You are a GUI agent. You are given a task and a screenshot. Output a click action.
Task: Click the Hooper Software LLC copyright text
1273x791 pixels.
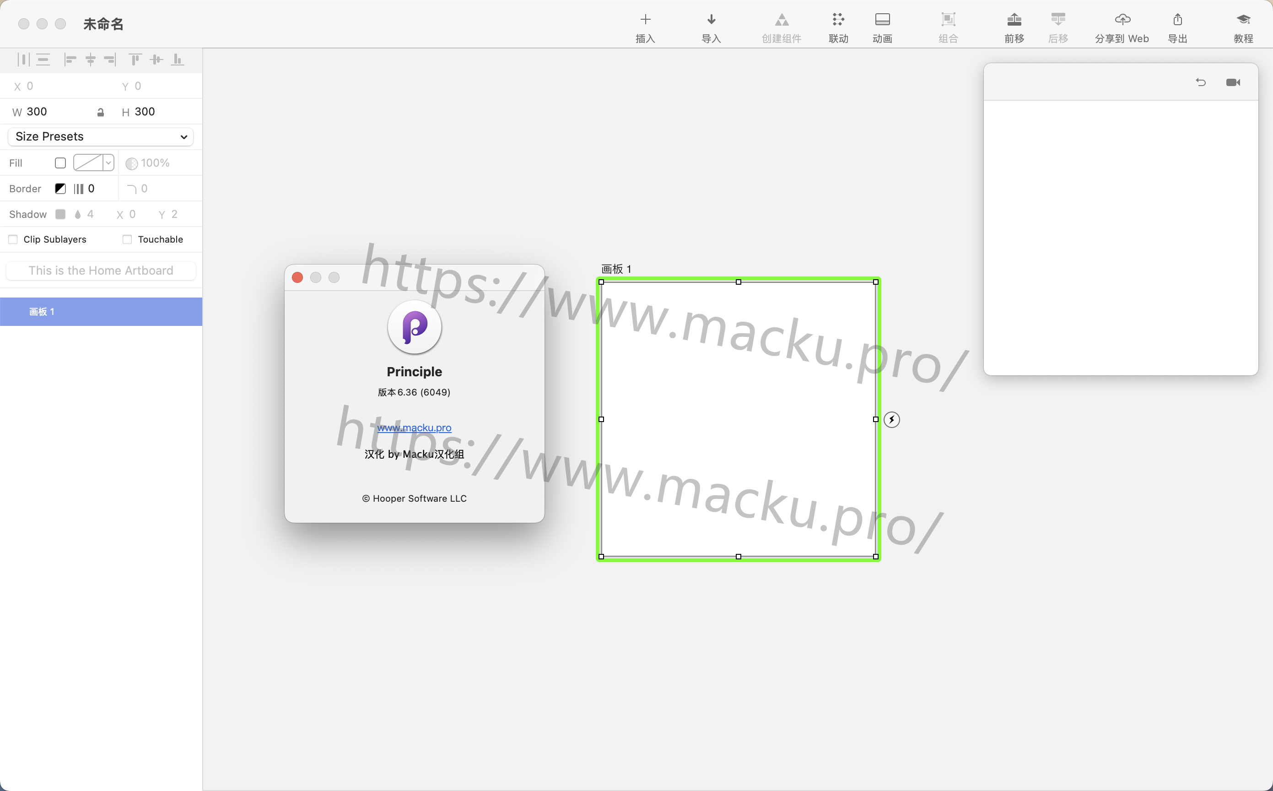click(414, 498)
